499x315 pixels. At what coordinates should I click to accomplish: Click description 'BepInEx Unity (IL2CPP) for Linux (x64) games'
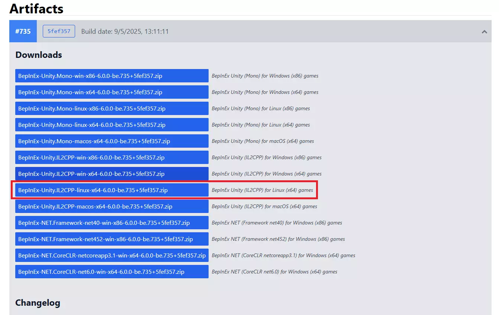coord(263,190)
